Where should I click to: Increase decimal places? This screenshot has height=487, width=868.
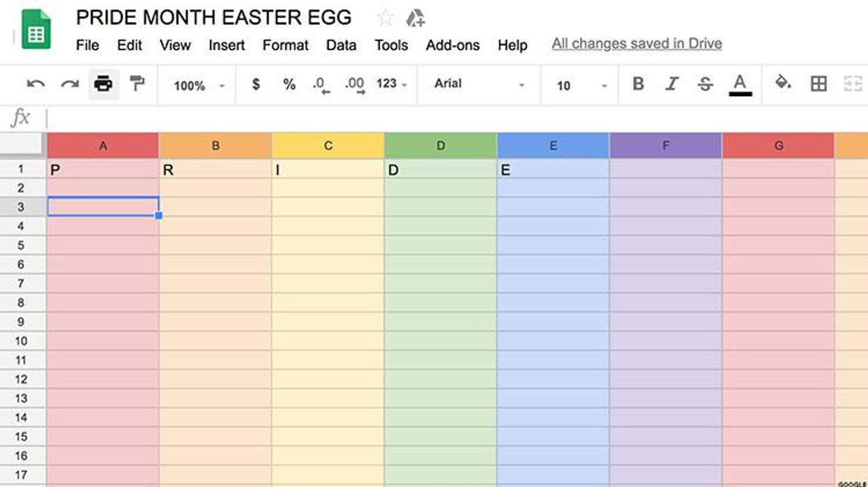355,84
